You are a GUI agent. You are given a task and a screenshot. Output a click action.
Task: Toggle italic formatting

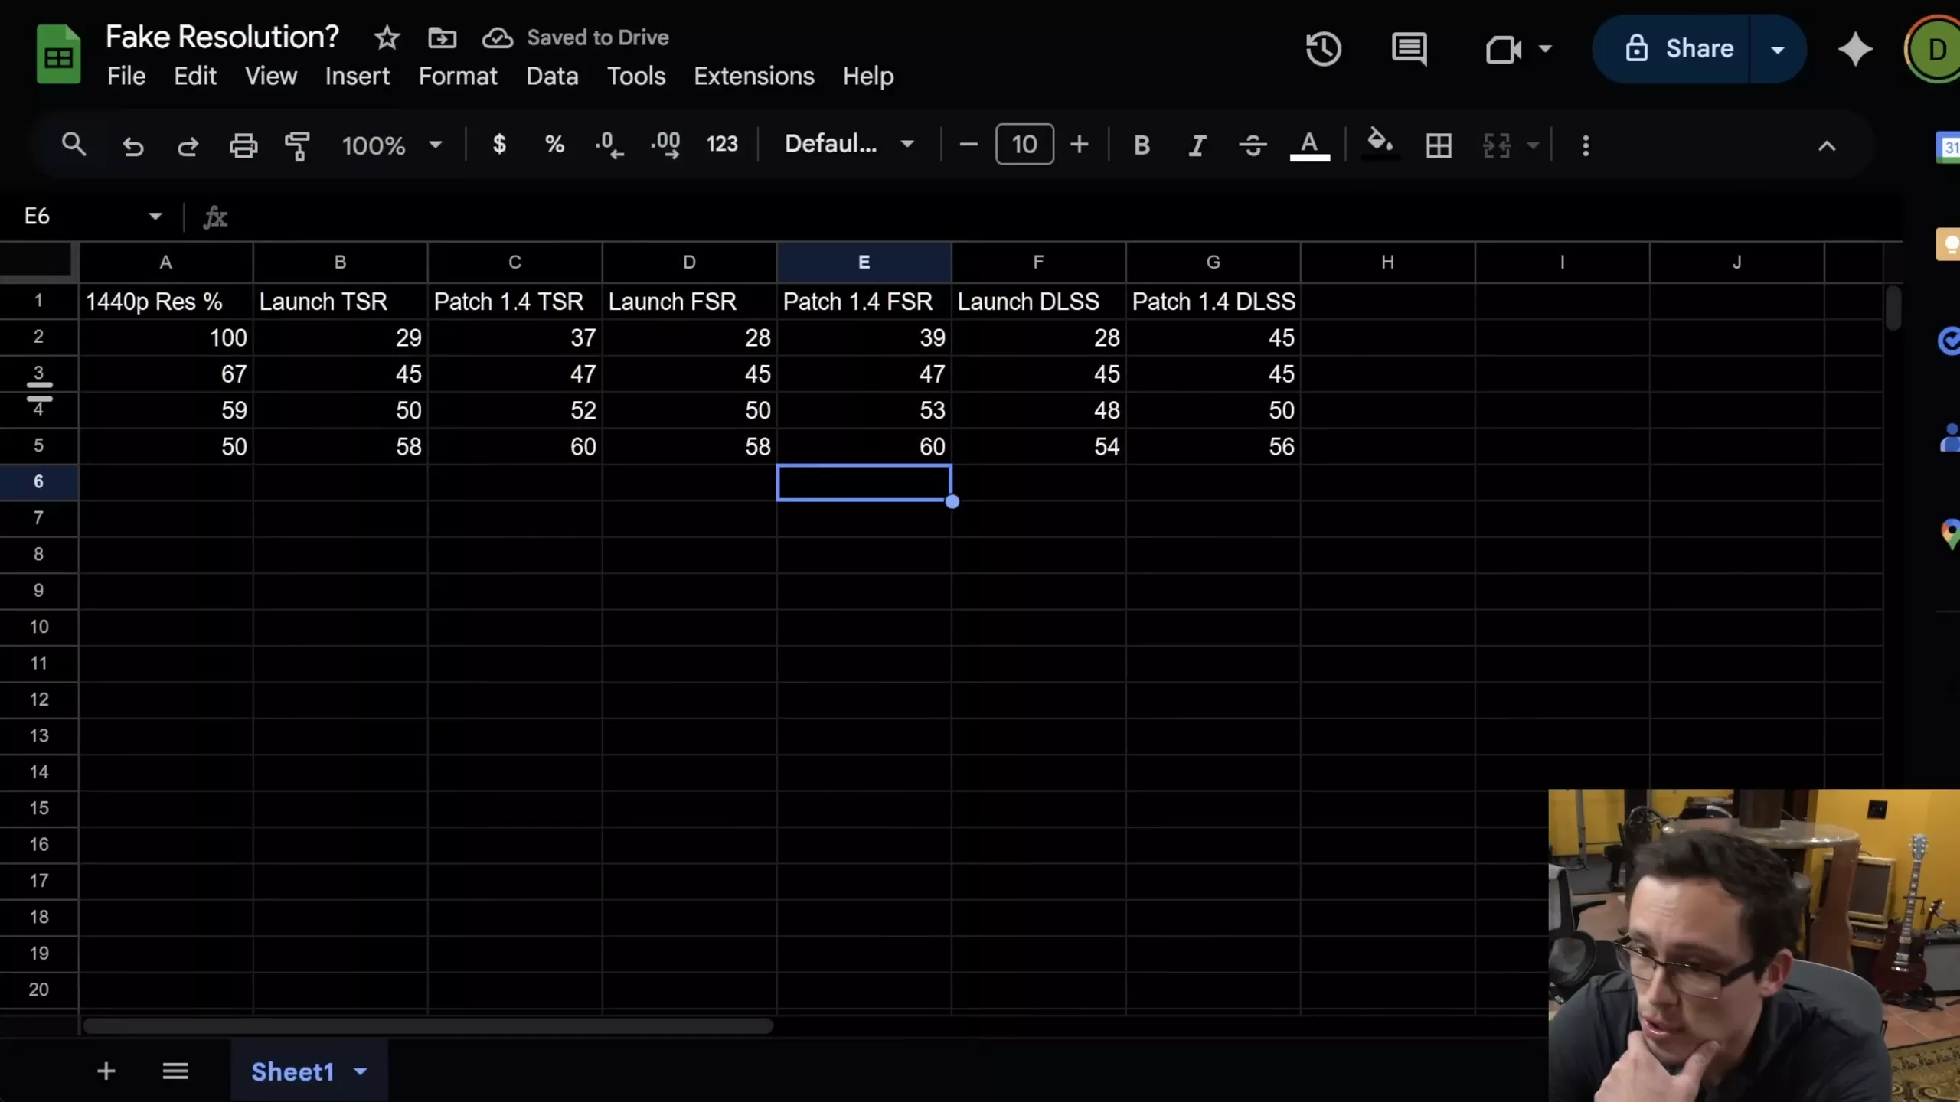[1197, 145]
